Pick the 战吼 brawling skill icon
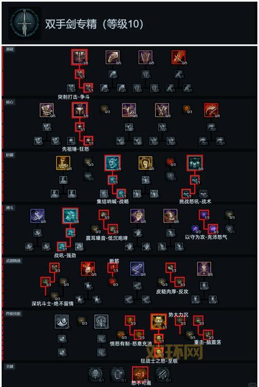 70,216
